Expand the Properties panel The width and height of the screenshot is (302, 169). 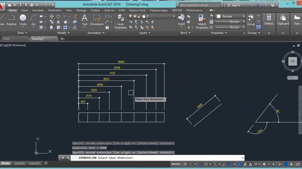click(x=218, y=33)
